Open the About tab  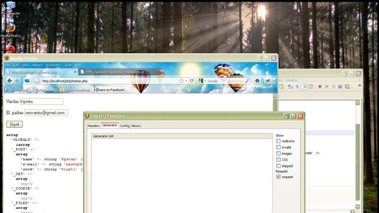coord(136,126)
